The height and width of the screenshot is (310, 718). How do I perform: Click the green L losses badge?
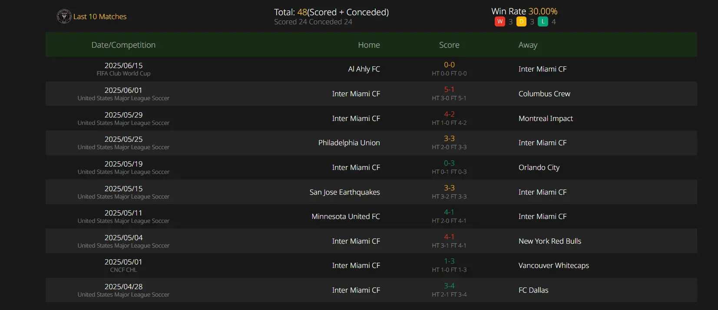[543, 21]
